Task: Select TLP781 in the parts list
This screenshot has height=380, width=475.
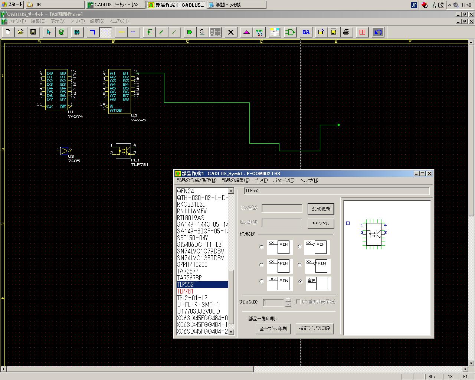Action: (x=185, y=291)
